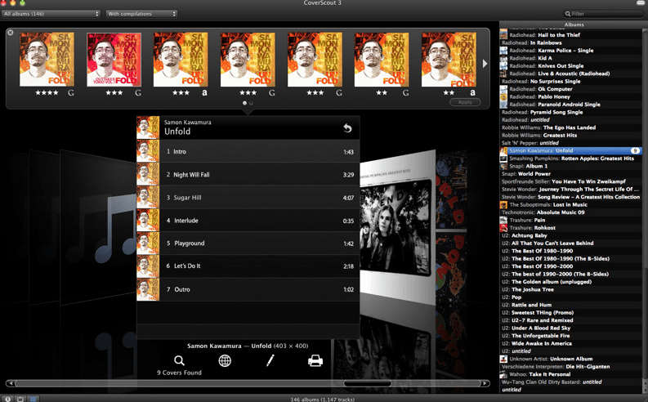
Task: Select track 6 Let's Do It
Action: point(248,266)
